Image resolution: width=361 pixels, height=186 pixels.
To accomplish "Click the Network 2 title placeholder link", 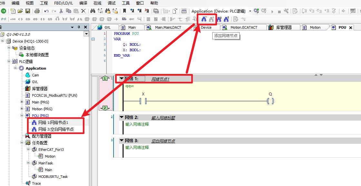I will click(x=163, y=118).
